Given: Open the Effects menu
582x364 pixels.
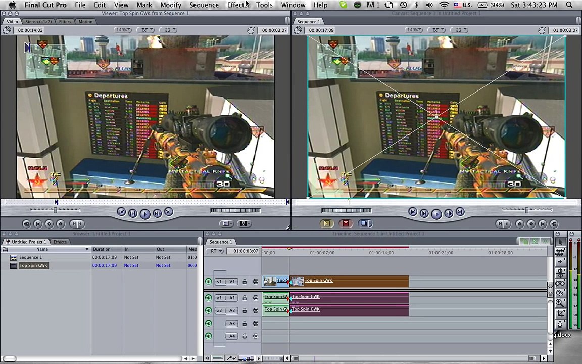Looking at the screenshot, I should pos(238,5).
